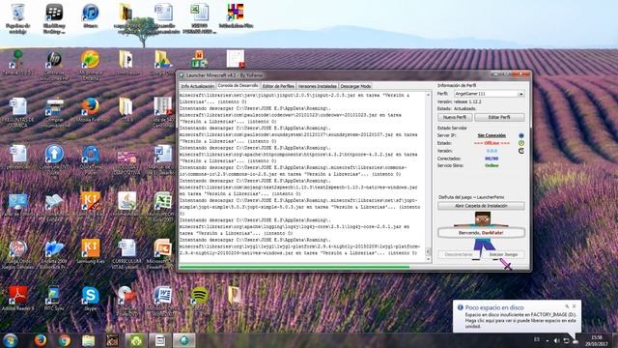
Task: Open the Windows Start menu
Action: 11,340
